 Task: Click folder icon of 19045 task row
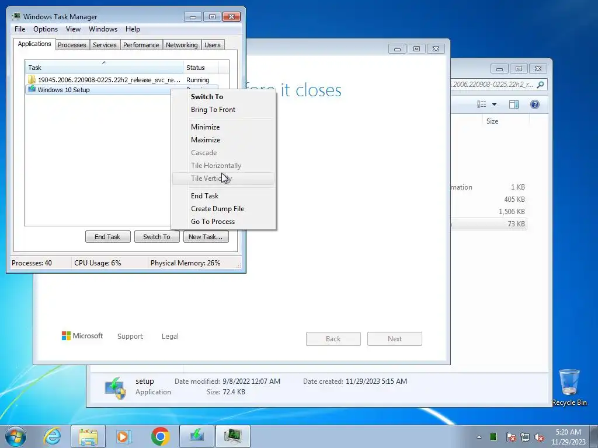pos(32,79)
